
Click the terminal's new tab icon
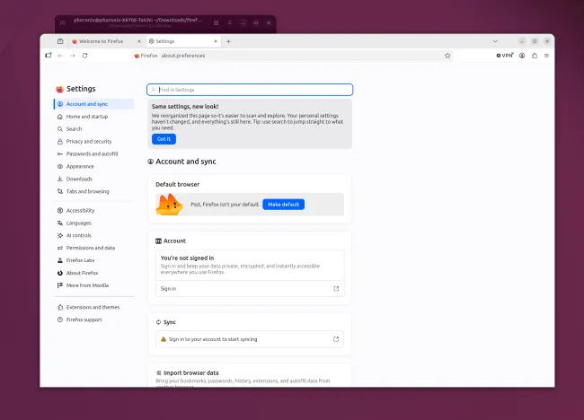(63, 22)
